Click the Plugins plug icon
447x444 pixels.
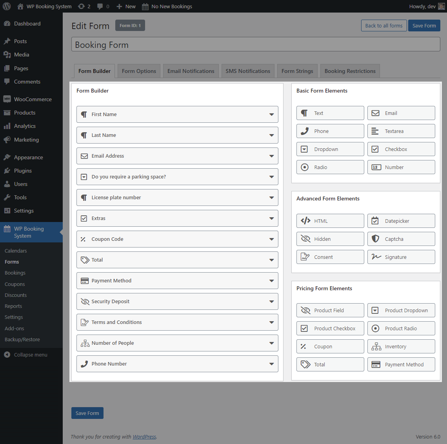7,171
